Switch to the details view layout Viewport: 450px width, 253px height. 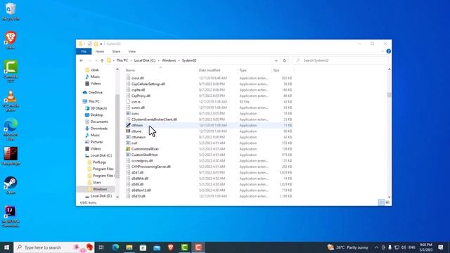(381, 202)
